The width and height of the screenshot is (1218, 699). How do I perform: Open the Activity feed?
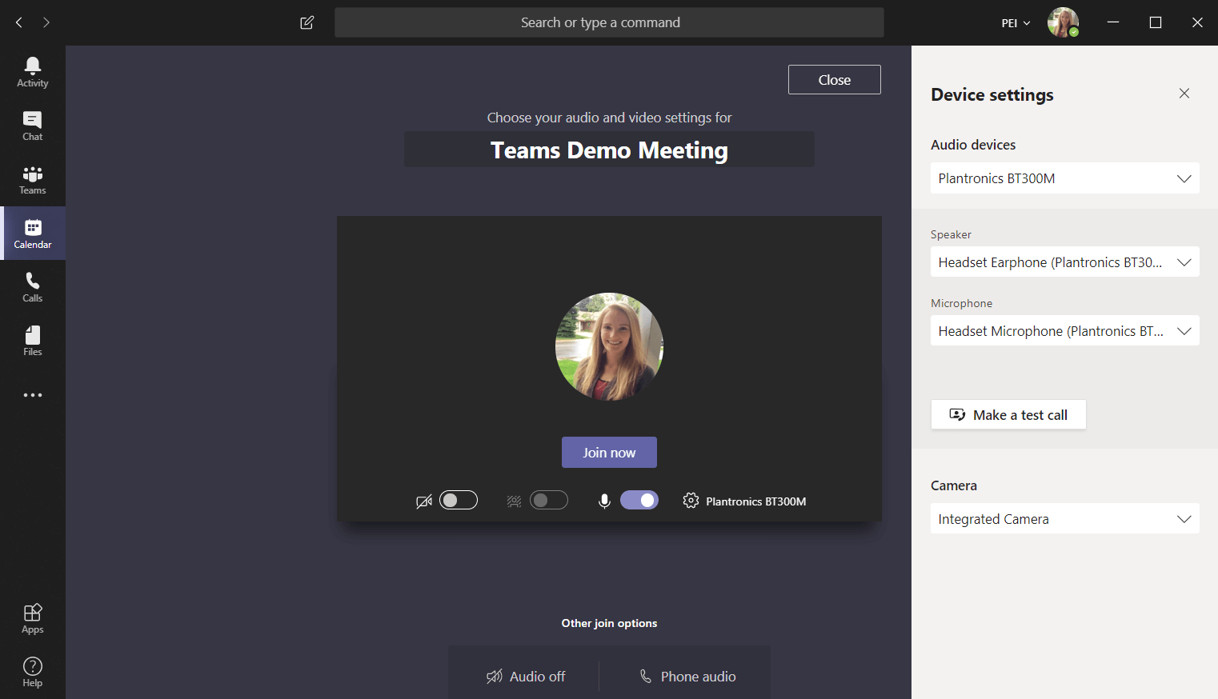[32, 71]
